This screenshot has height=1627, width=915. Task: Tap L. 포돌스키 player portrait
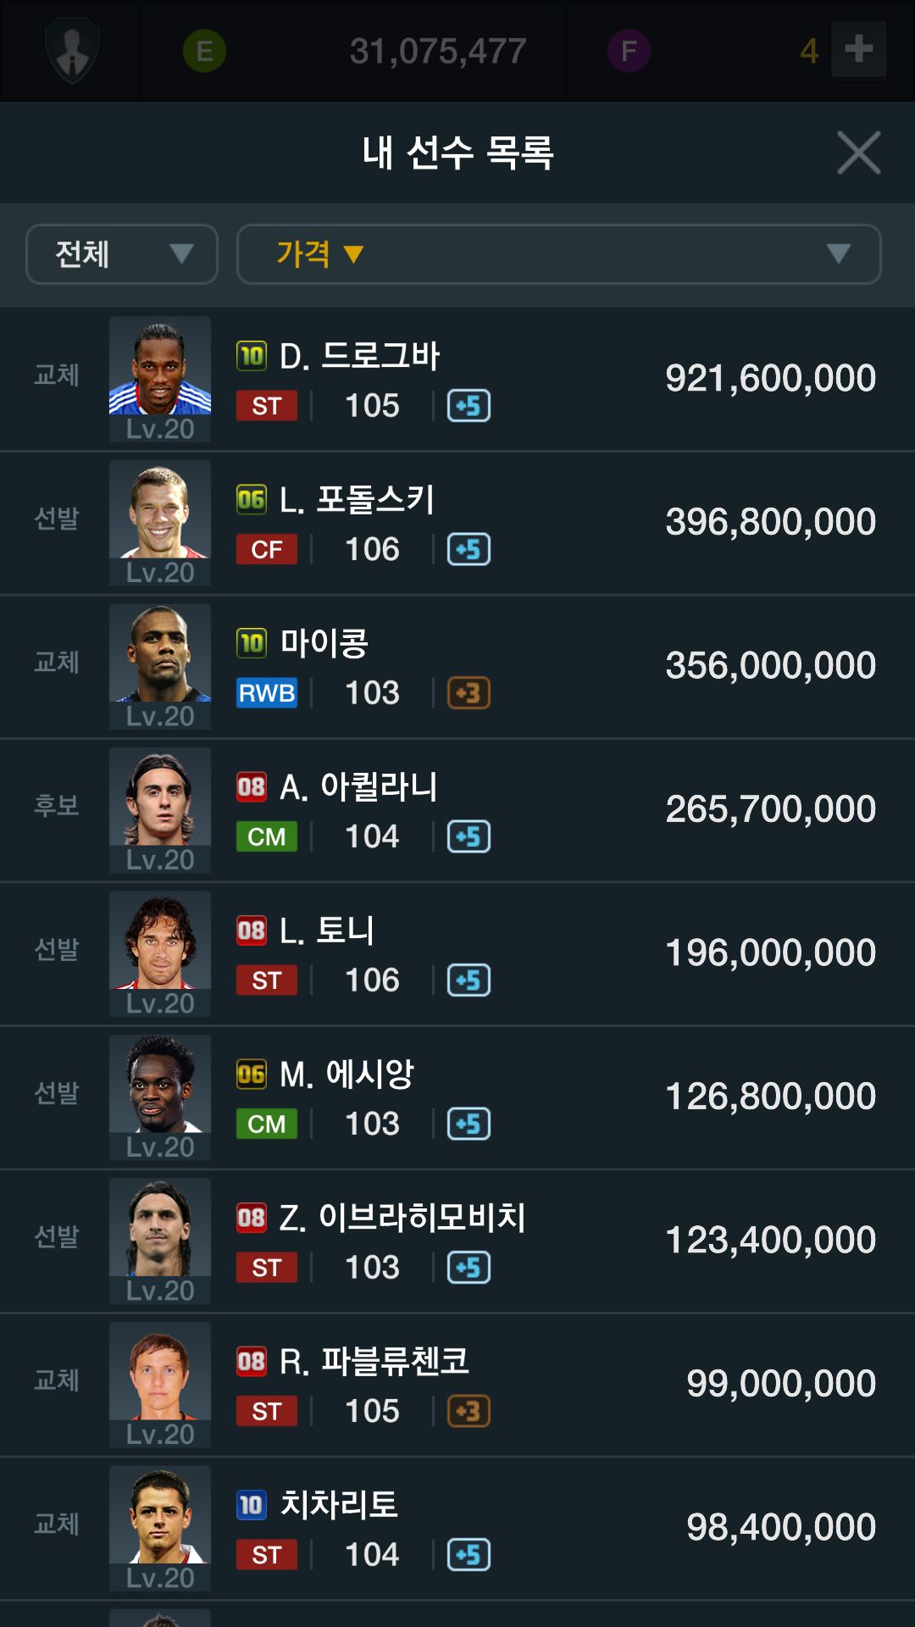(160, 514)
